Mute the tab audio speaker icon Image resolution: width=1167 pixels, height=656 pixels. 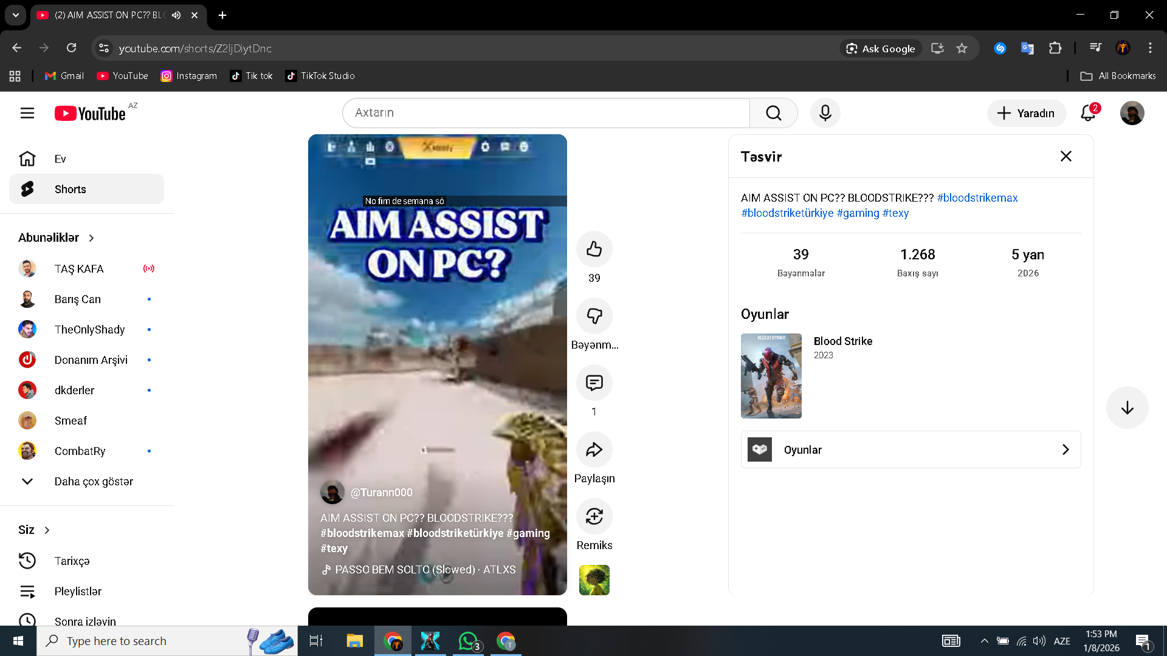176,15
